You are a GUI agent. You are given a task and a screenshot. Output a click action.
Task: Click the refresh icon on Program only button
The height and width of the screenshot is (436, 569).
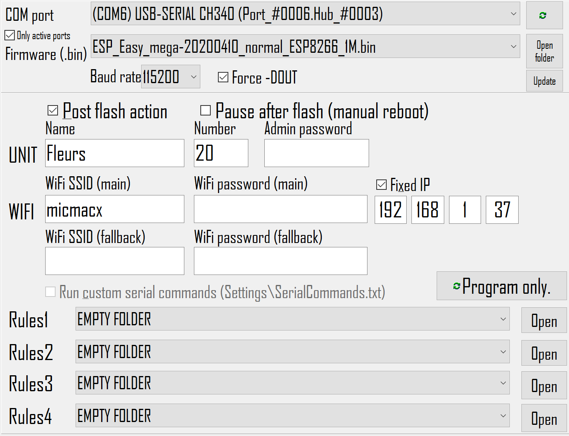tap(456, 285)
